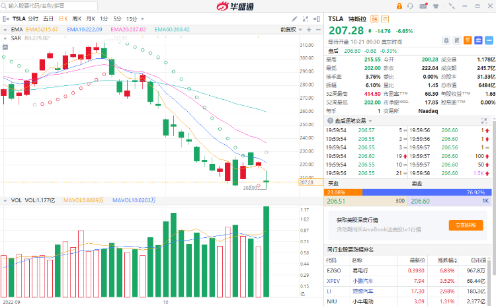Click MAVOL5:8669万 legend value
This screenshot has width=496, height=306.
point(83,200)
